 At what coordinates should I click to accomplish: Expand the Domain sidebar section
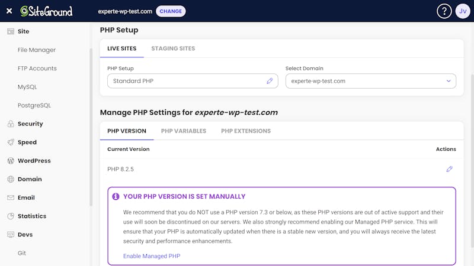pyautogui.click(x=30, y=179)
